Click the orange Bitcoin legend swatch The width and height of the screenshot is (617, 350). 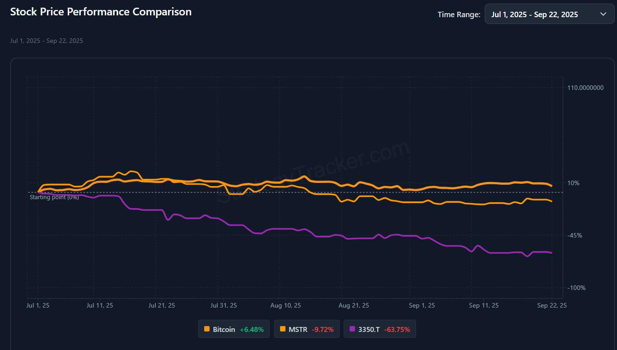(207, 329)
